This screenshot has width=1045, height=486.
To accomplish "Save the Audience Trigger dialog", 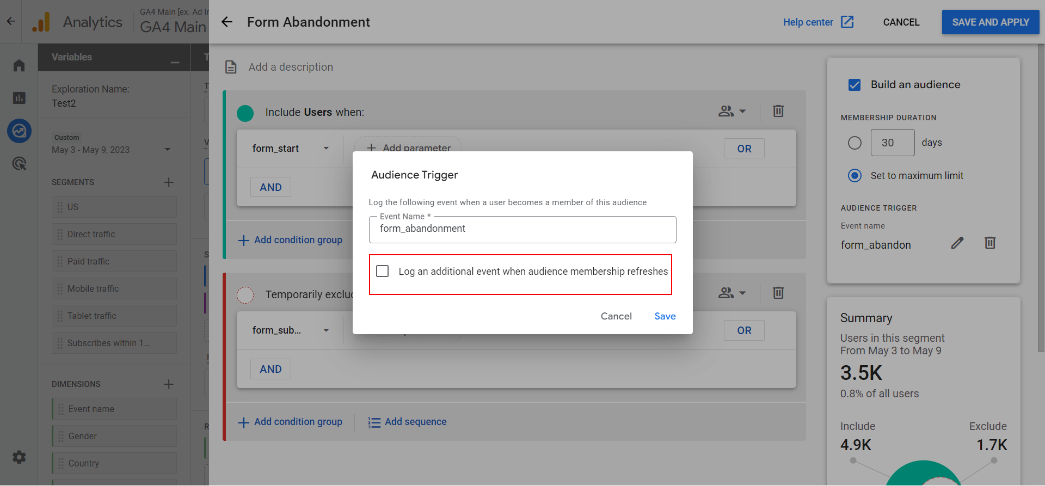I will point(665,316).
